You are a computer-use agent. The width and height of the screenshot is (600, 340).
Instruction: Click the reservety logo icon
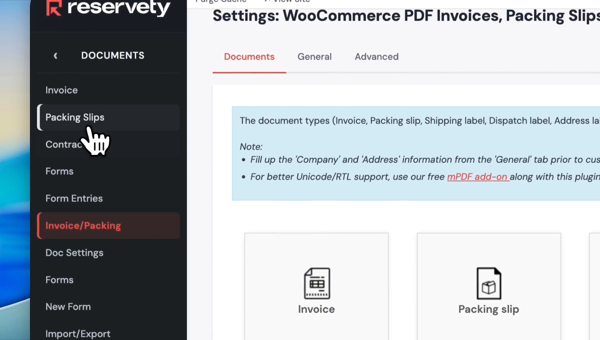54,8
